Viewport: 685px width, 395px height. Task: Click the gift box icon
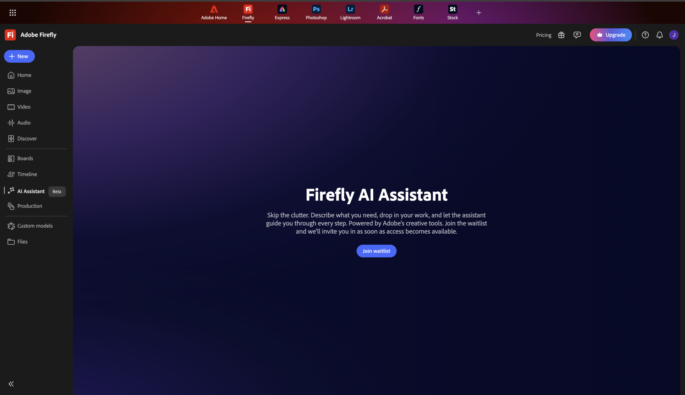point(561,35)
